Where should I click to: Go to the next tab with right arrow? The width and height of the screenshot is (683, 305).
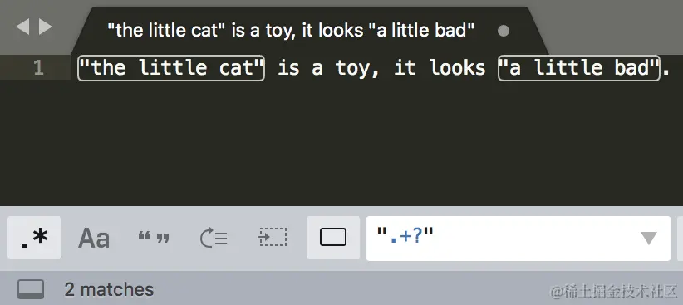tap(46, 27)
